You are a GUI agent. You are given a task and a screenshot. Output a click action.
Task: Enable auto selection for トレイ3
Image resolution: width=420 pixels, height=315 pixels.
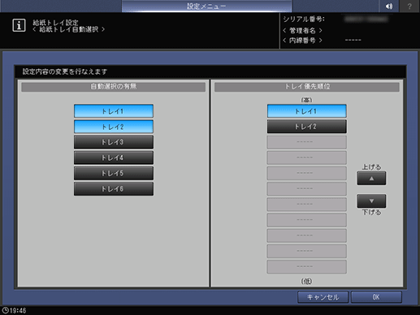tap(114, 142)
